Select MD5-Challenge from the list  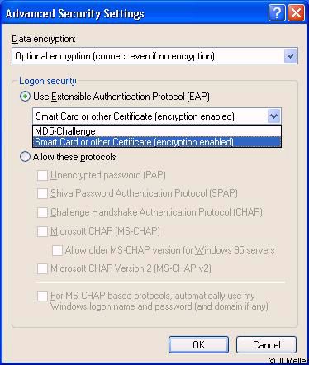coord(157,131)
